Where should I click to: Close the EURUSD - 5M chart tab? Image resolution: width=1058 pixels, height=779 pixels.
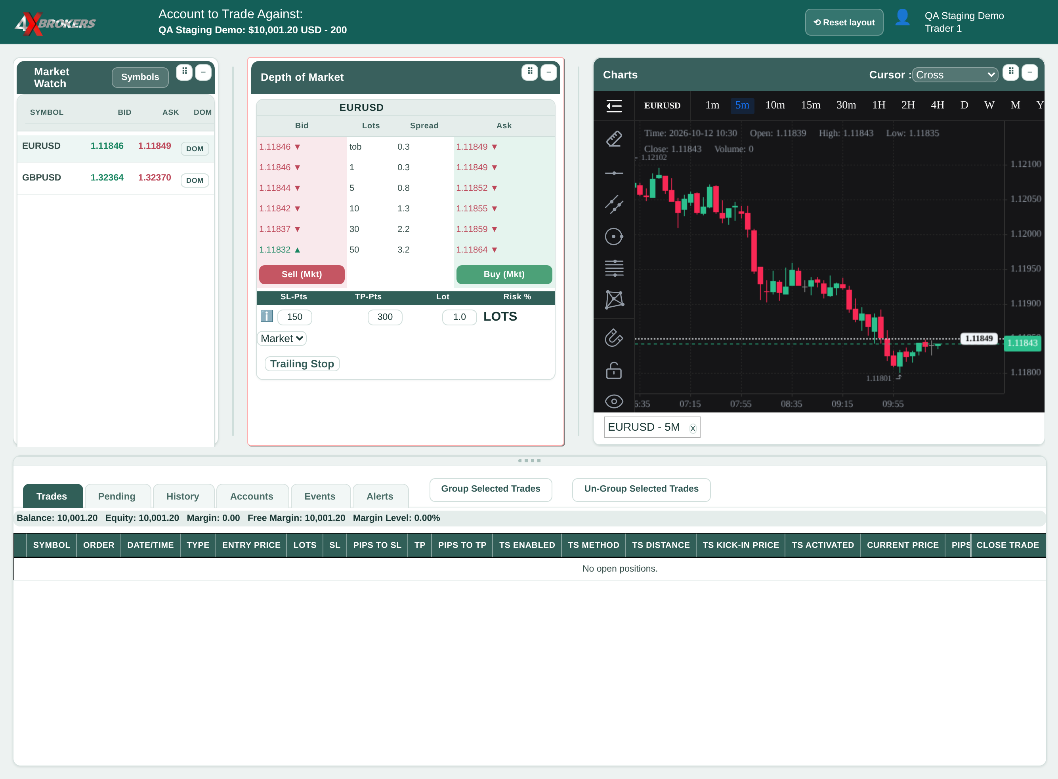[693, 428]
